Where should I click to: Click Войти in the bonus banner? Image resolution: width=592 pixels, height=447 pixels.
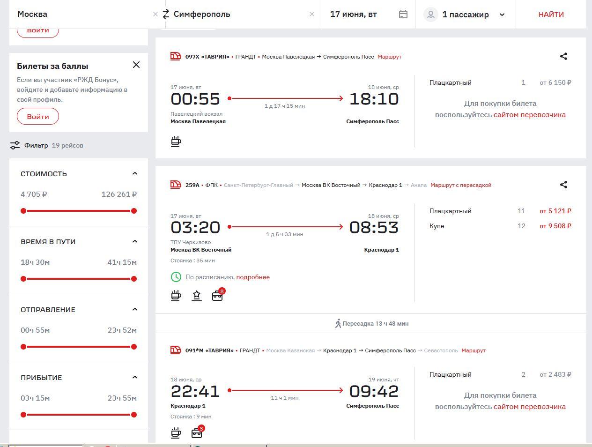tap(38, 117)
